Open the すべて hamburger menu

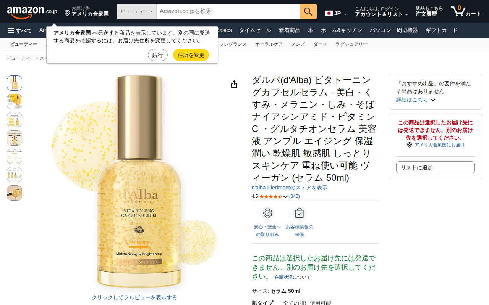(x=20, y=30)
